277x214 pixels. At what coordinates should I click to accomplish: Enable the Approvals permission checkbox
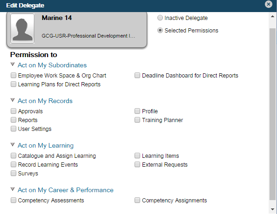point(14,111)
